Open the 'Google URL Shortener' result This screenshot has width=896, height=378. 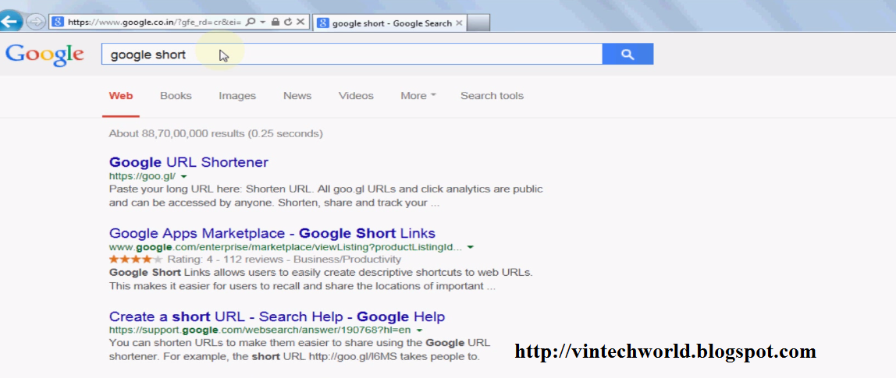tap(189, 162)
